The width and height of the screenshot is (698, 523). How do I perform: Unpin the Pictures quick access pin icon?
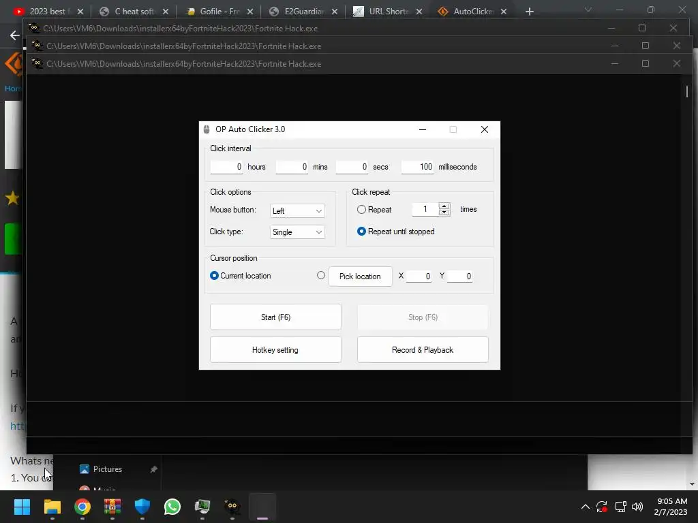[153, 469]
